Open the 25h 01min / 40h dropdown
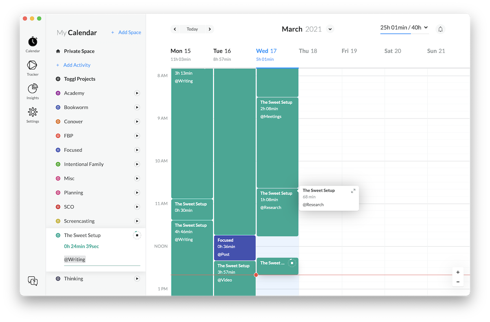The width and height of the screenshot is (490, 322). pos(404,27)
